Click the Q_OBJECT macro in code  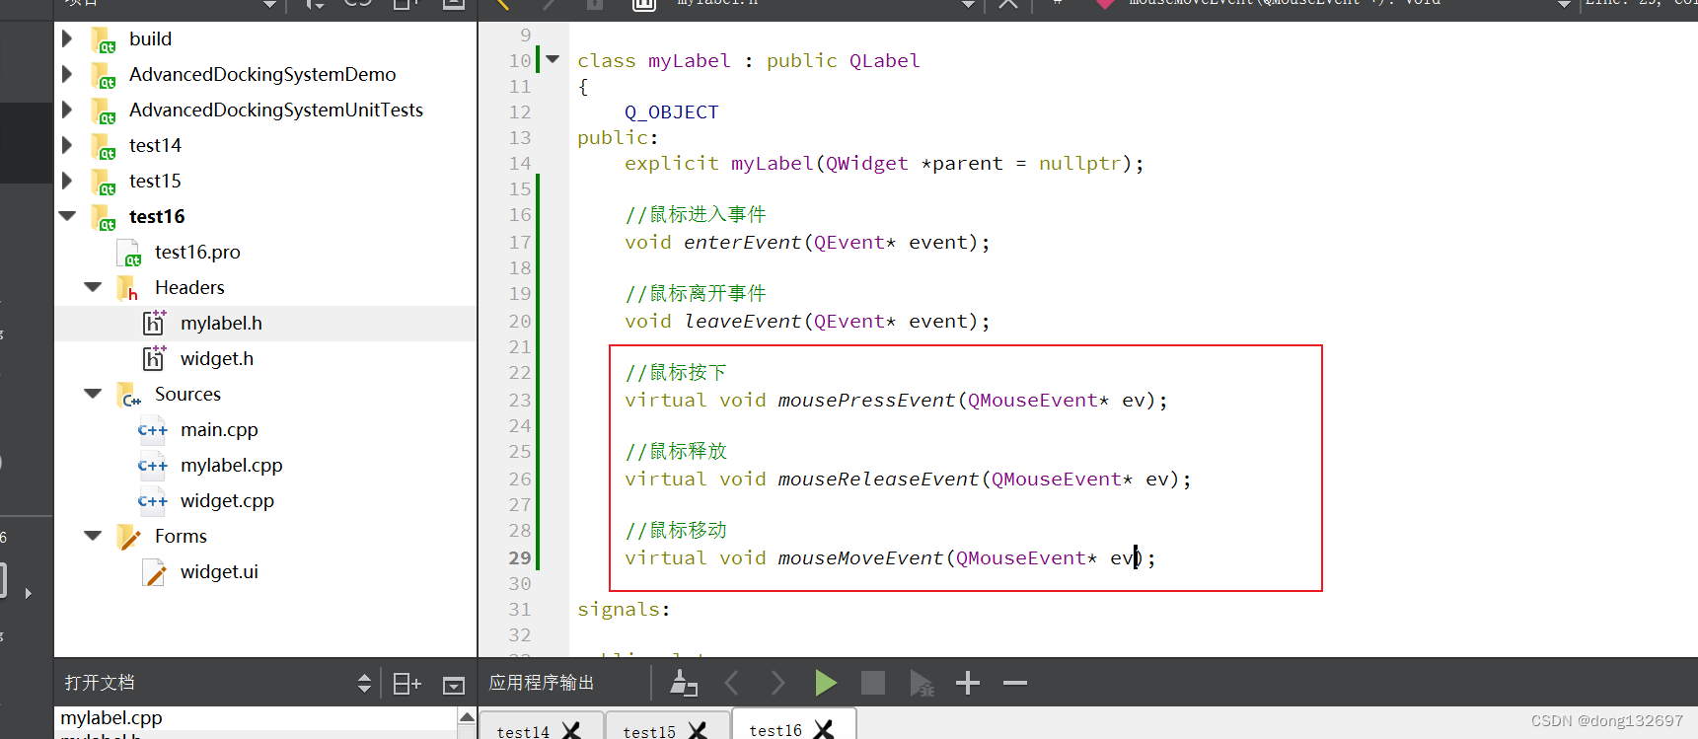[671, 111]
